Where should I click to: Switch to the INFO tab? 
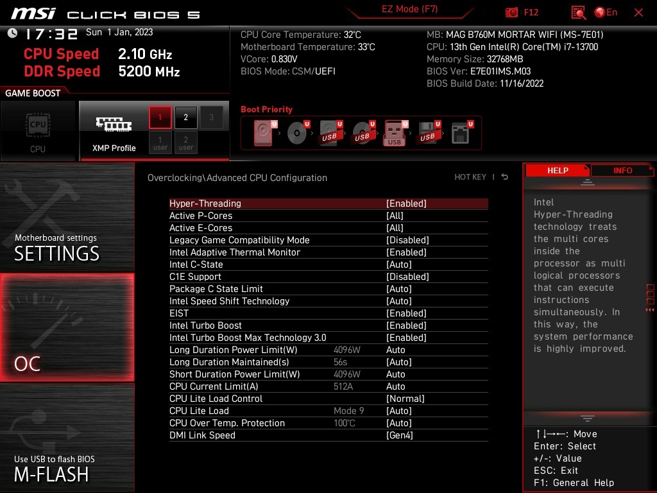(622, 170)
